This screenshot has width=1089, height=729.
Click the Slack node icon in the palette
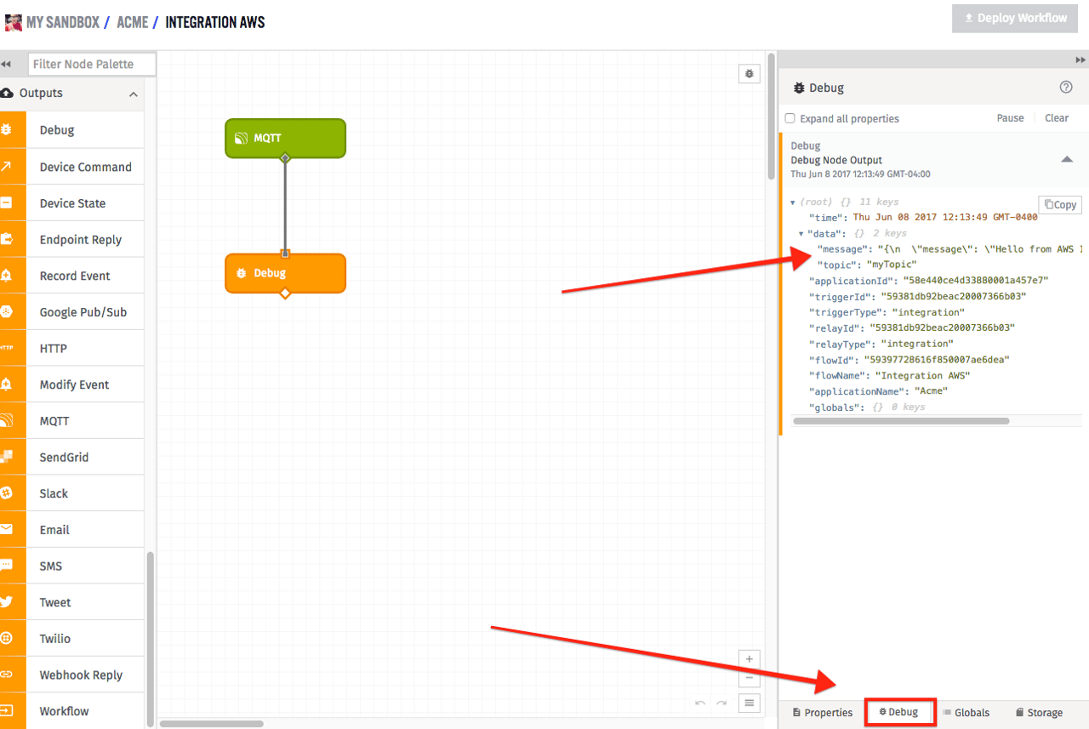(x=11, y=493)
